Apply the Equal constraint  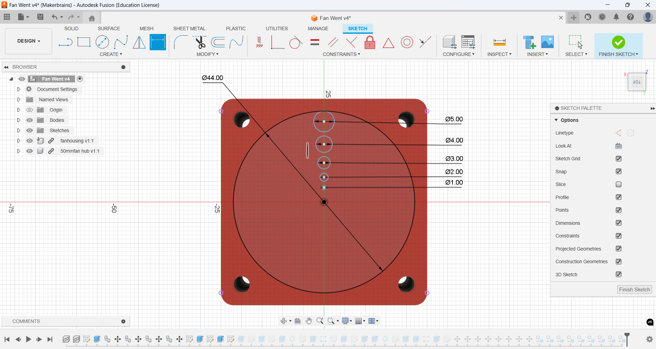tap(315, 43)
